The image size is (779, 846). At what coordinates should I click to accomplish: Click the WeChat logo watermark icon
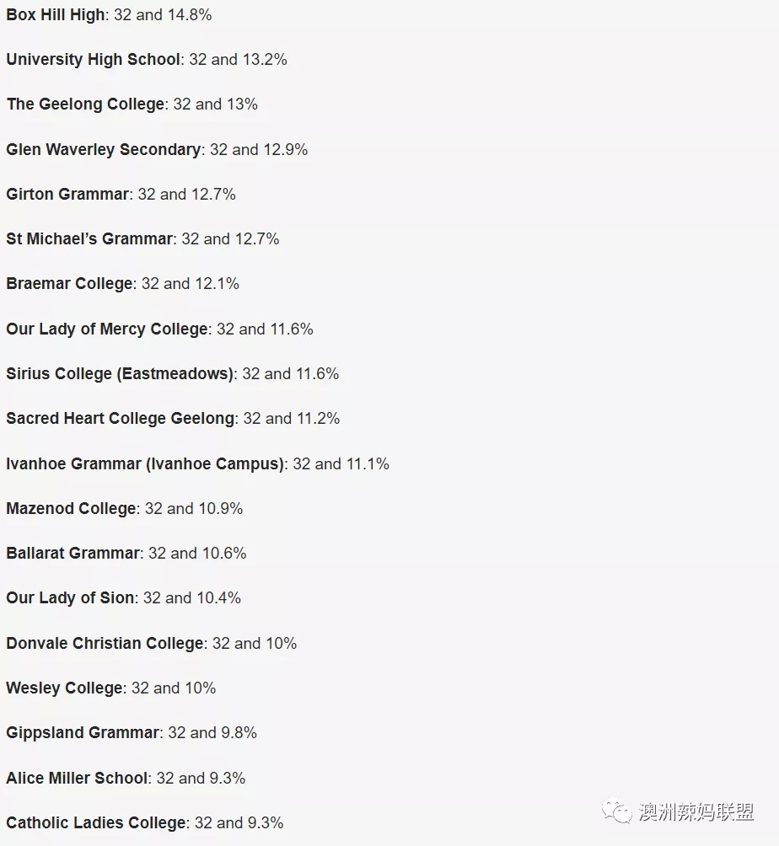pyautogui.click(x=616, y=811)
